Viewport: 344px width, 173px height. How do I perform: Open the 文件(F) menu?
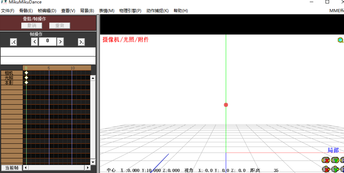coord(8,11)
